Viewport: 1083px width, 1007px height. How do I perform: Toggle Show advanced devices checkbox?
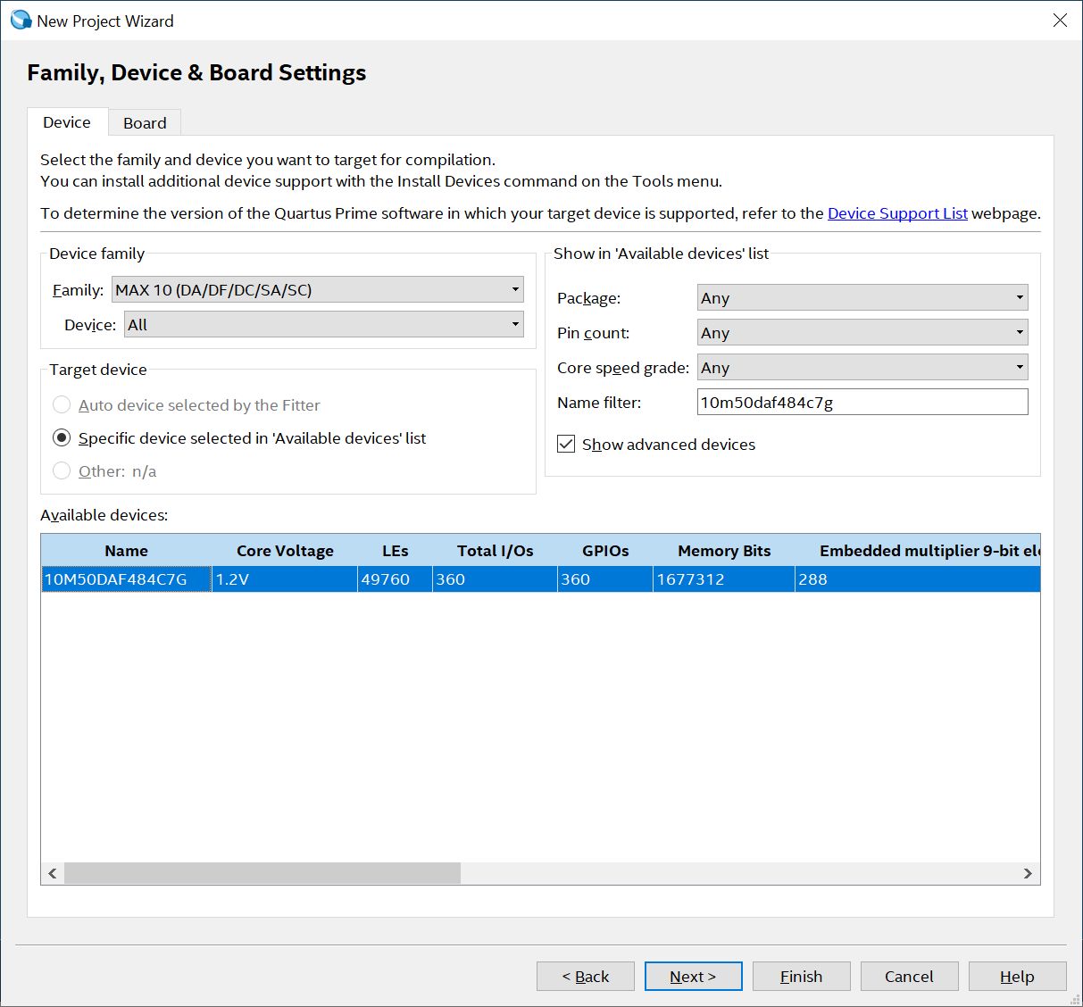[566, 445]
